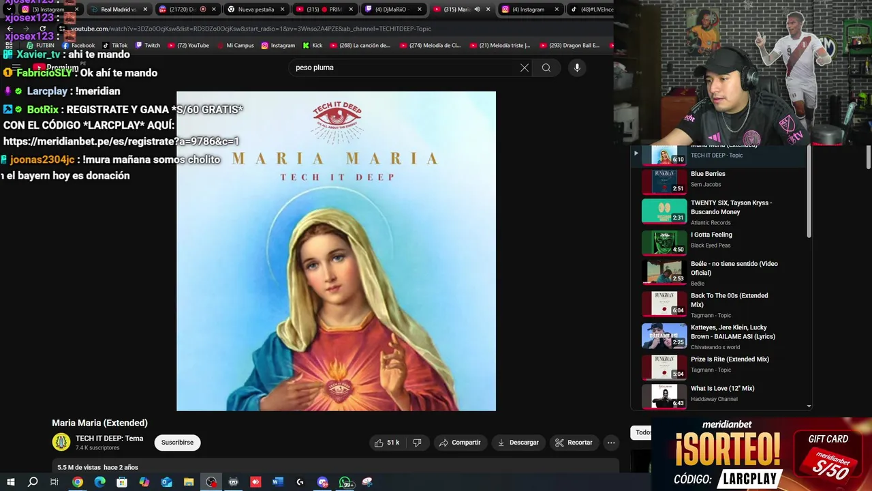
Task: Open Task View on taskbar
Action: coord(54,482)
